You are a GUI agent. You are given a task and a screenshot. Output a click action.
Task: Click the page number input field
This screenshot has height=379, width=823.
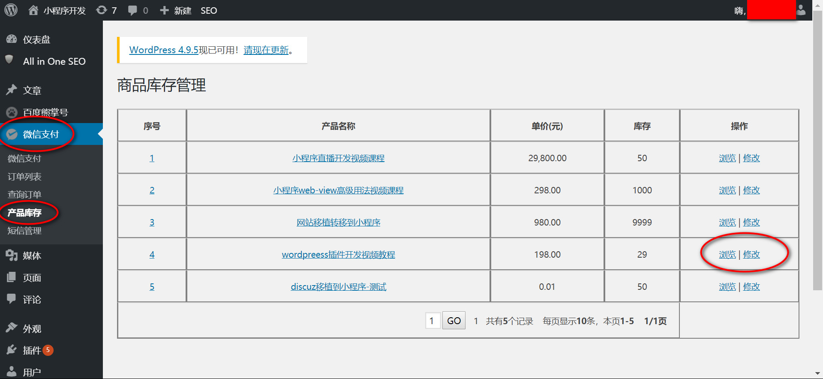(433, 321)
